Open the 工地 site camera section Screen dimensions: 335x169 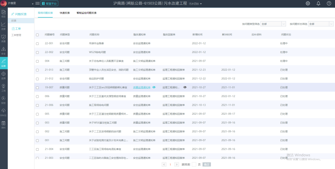[4, 88]
